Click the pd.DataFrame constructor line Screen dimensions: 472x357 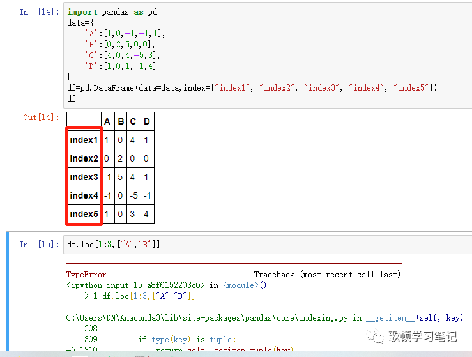pos(252,88)
